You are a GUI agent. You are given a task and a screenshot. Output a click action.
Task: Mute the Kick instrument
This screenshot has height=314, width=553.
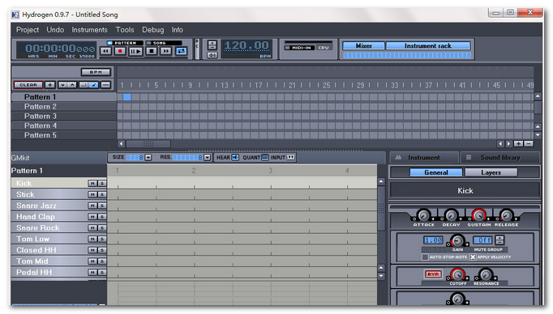tap(92, 184)
